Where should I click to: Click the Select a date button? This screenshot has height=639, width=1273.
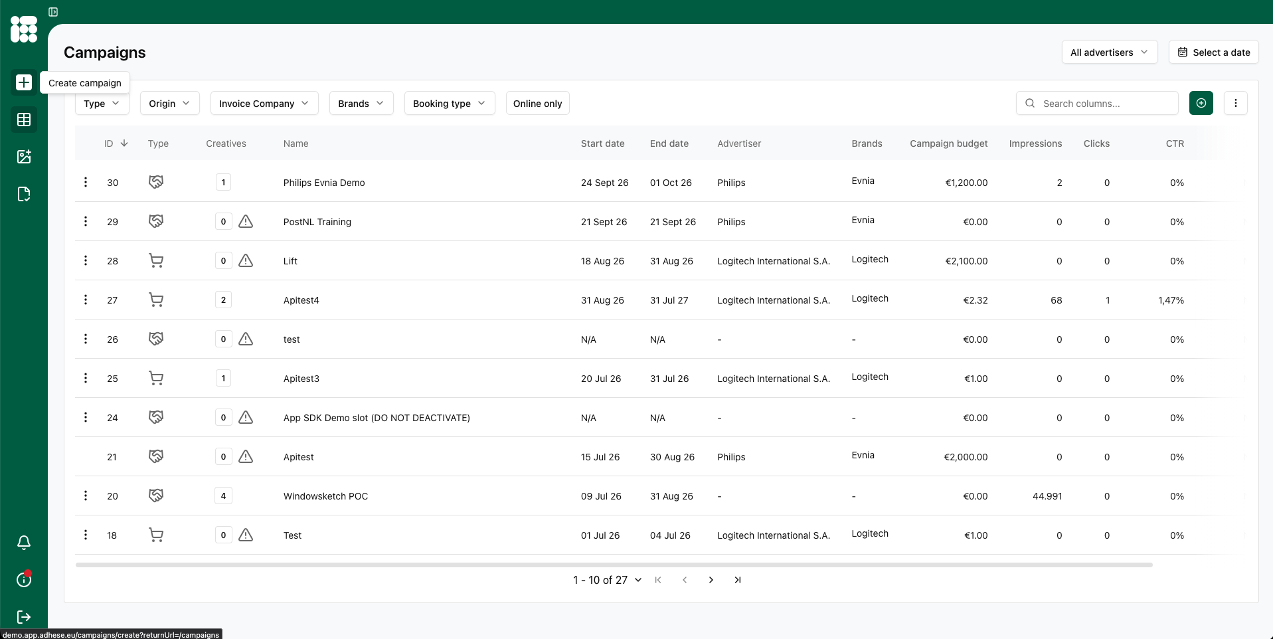1214,52
